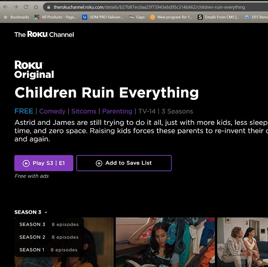Browse the Comedy genre link
The height and width of the screenshot is (267, 268).
click(52, 111)
